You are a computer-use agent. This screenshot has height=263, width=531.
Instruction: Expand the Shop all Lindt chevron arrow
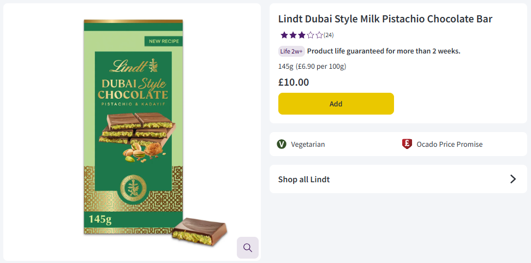512,179
